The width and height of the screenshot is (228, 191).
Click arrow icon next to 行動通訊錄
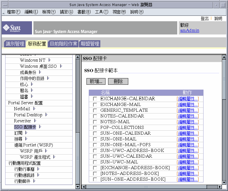pos(38,175)
